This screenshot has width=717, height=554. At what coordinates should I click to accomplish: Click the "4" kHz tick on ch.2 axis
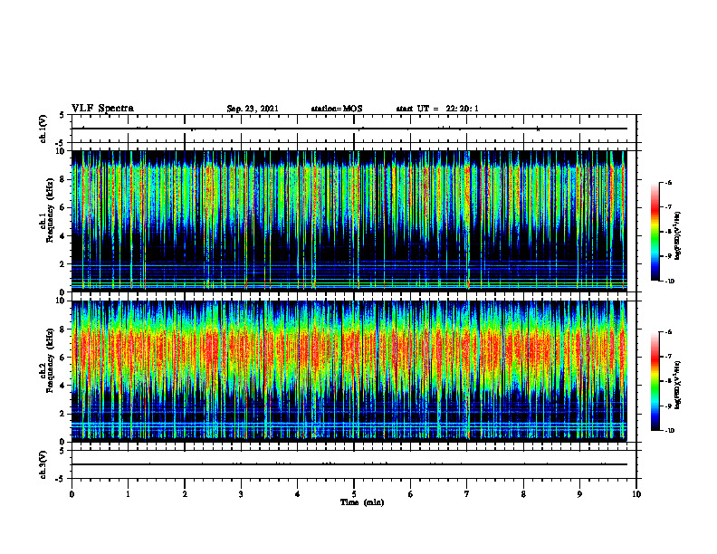[63, 386]
